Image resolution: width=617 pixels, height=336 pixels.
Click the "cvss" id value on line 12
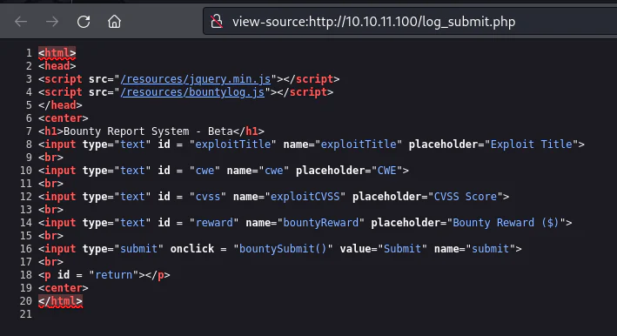tap(208, 197)
